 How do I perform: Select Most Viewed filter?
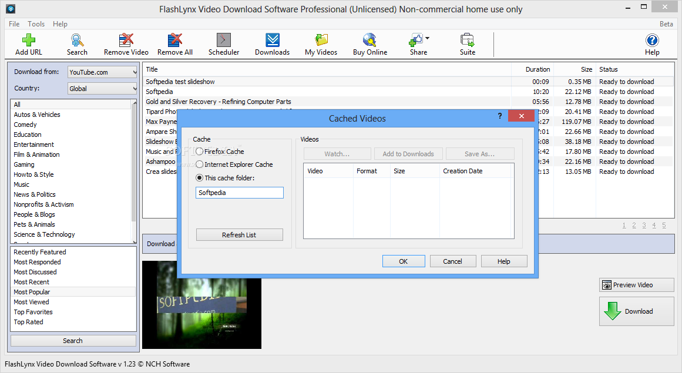pyautogui.click(x=73, y=302)
